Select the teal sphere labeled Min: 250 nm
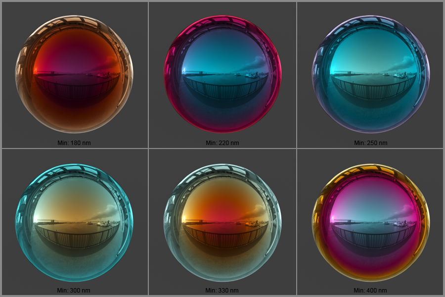The image size is (445, 297). (371, 74)
